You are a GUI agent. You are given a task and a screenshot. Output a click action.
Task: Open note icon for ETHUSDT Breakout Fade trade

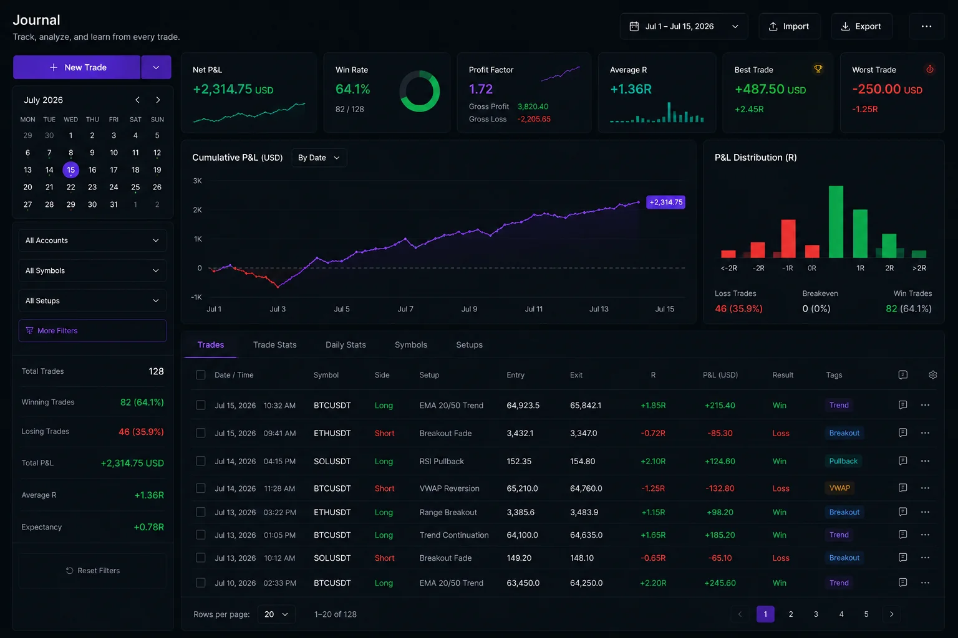click(x=902, y=432)
